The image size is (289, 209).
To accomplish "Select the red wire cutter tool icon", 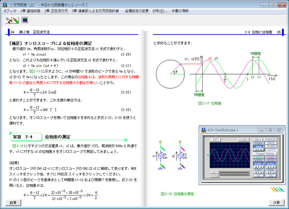I will (x=8, y=20).
